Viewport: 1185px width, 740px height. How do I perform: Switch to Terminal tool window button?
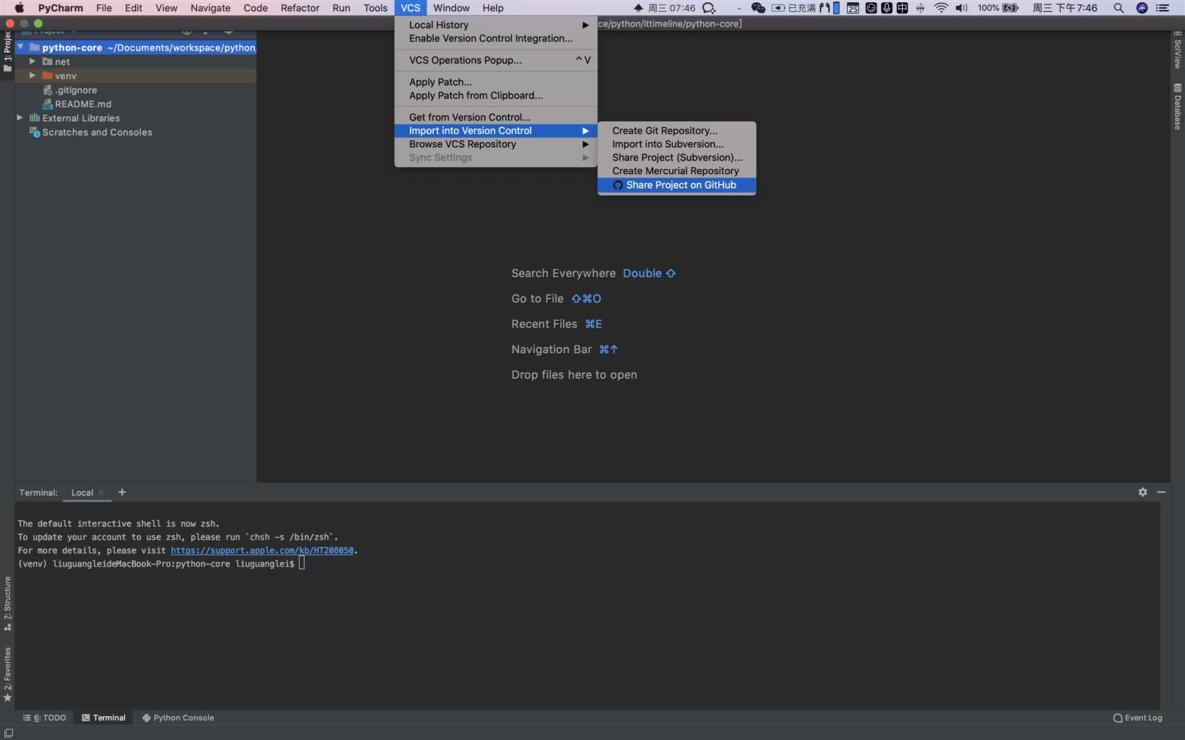coord(104,717)
